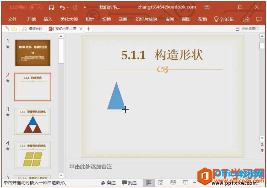The height and width of the screenshot is (188, 267).
Task: Click the Redo/repeat icon
Action: point(75,8)
